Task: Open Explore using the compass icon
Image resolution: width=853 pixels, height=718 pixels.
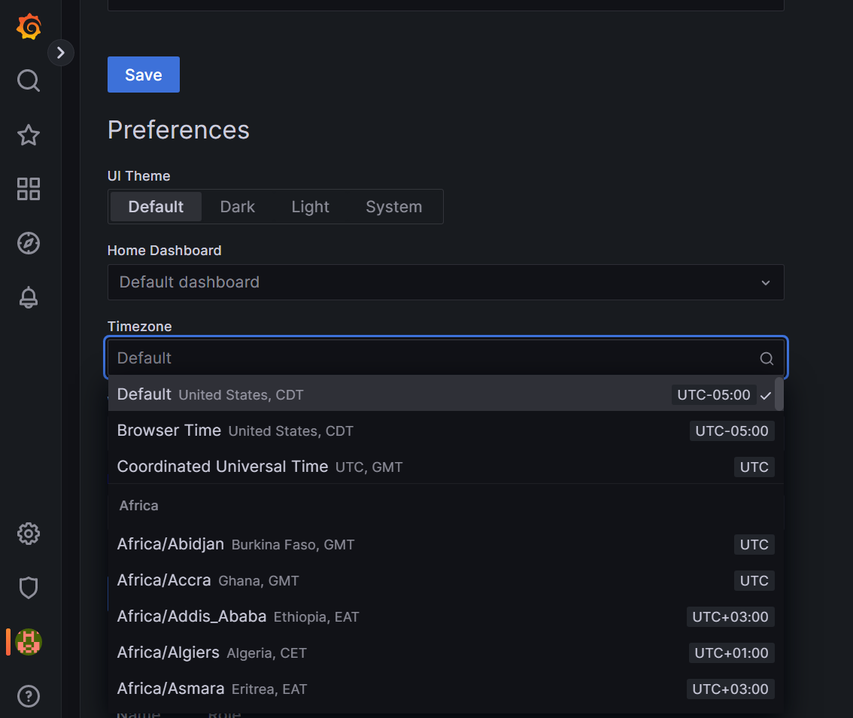Action: coord(28,243)
